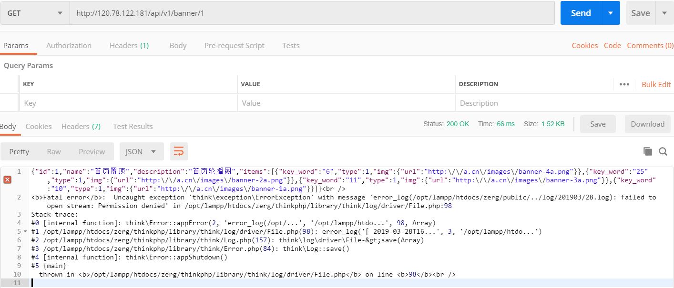Toggle line wrap icon in response toolbar
Screen dimensions: 674x288
[x=179, y=151]
